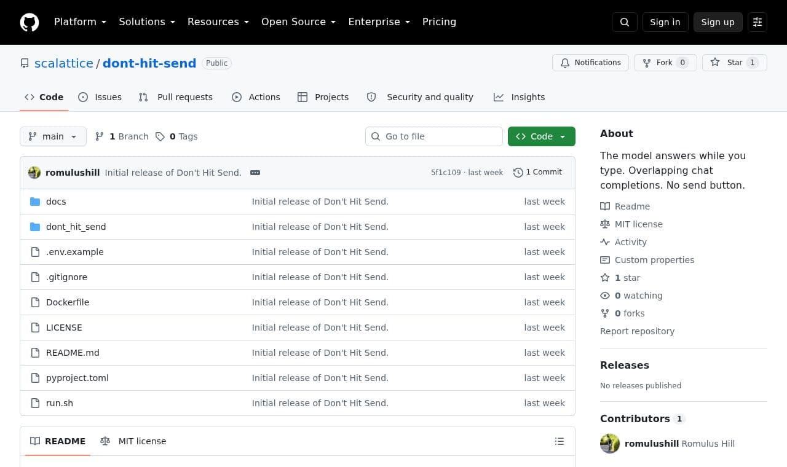Expand the main branch dropdown
The height and width of the screenshot is (467, 787).
[53, 136]
